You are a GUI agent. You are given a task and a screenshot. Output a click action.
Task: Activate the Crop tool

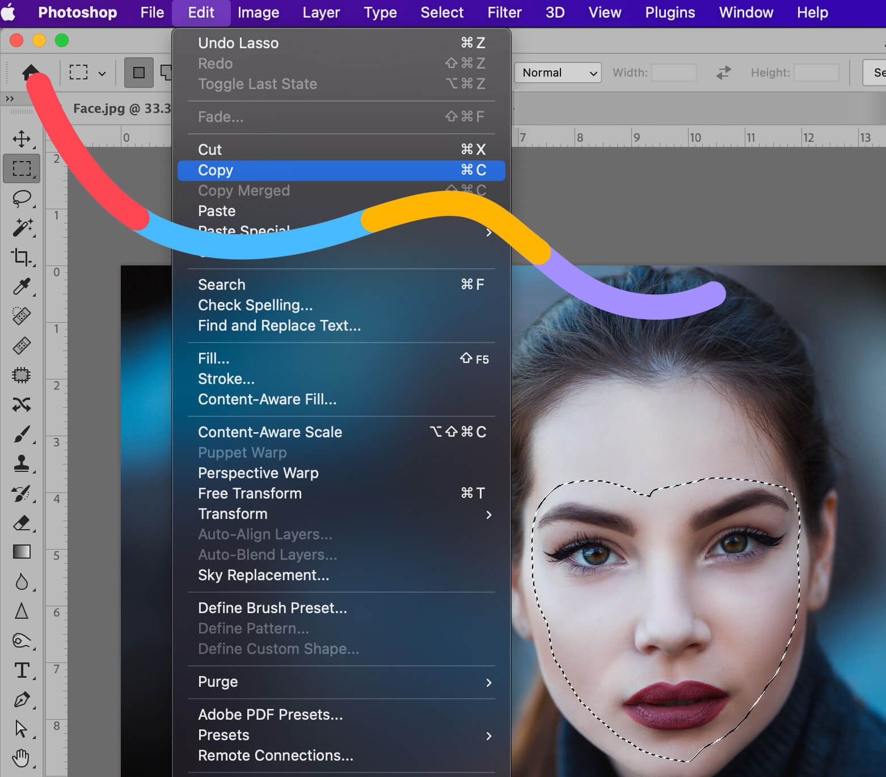(x=22, y=257)
